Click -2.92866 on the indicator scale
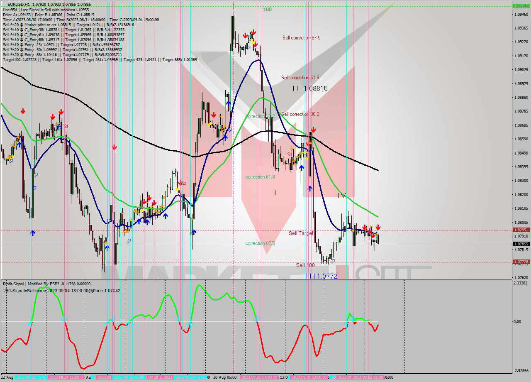531x382 pixels. click(521, 370)
